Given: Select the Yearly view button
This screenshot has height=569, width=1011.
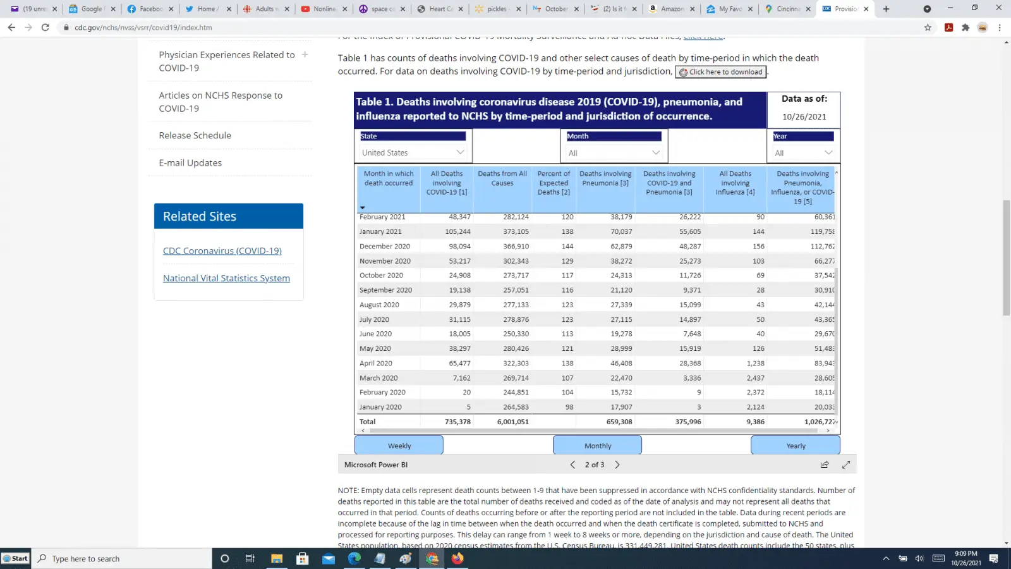Looking at the screenshot, I should [796, 446].
